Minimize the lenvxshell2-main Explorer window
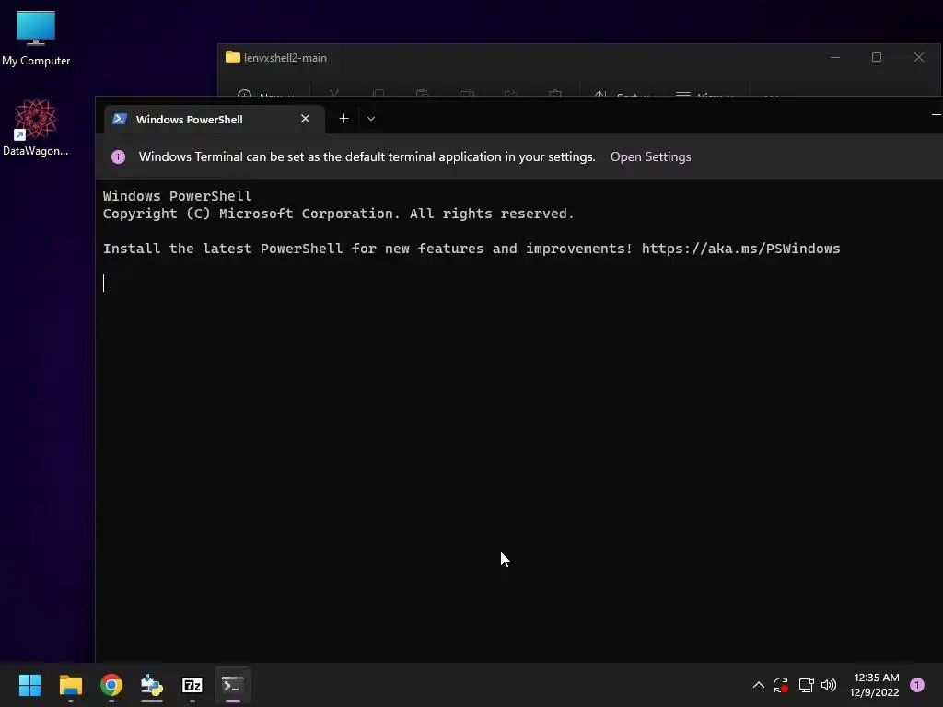 coord(834,58)
